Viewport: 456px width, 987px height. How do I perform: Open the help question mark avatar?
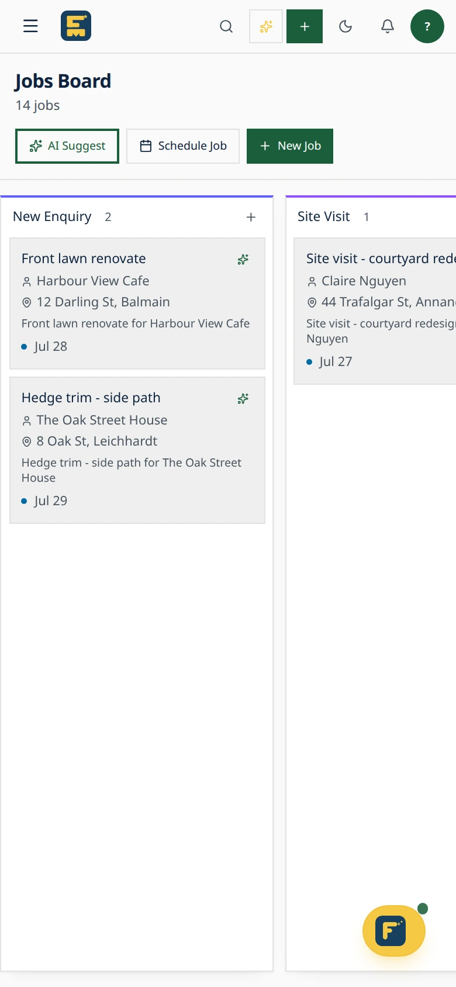pos(427,26)
